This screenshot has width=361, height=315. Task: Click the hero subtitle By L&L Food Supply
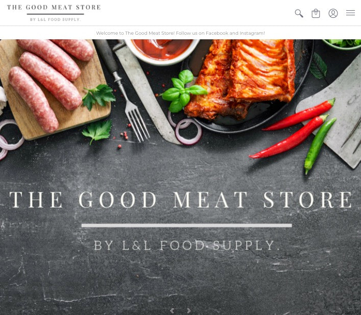click(187, 245)
